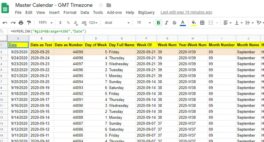
Task: Select cell with date 9/25/2020
Action: click(18, 52)
